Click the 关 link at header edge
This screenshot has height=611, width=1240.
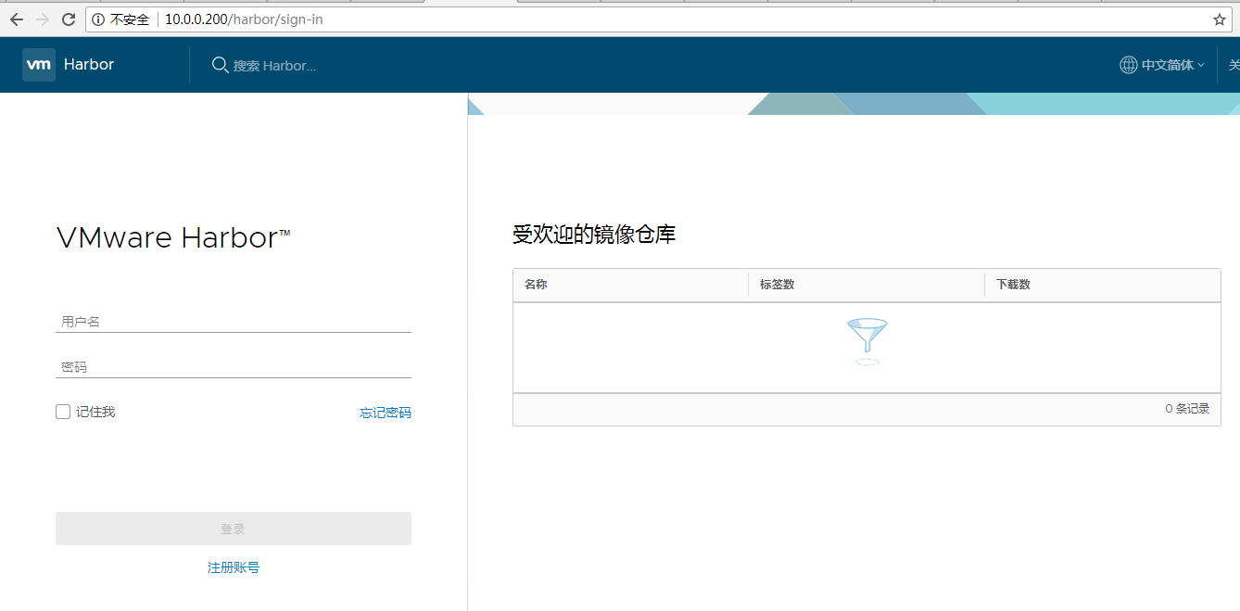[x=1234, y=65]
